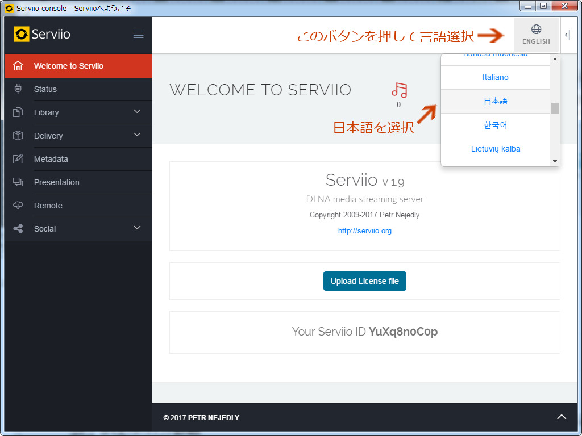
Task: Click the Serviio logo in sidebar header
Action: [42, 34]
